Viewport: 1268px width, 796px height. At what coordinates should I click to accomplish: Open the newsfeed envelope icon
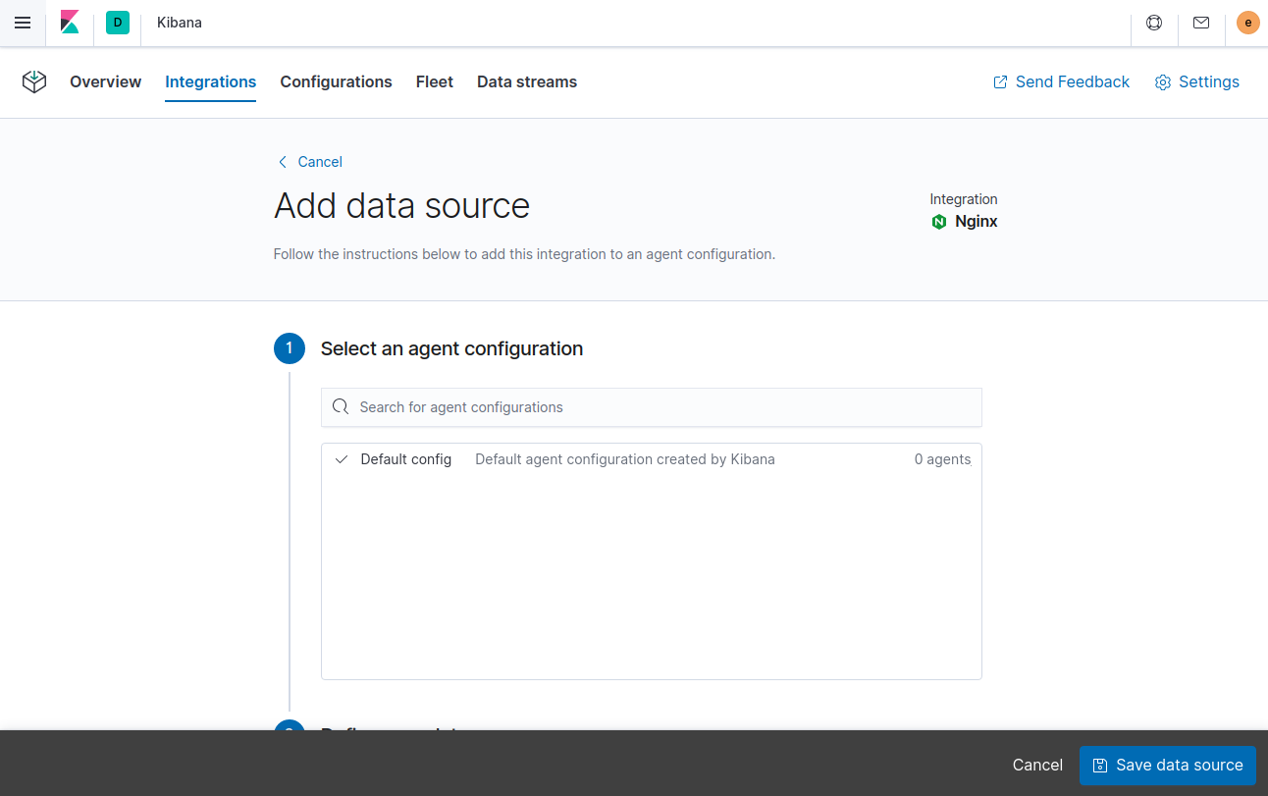tap(1200, 22)
